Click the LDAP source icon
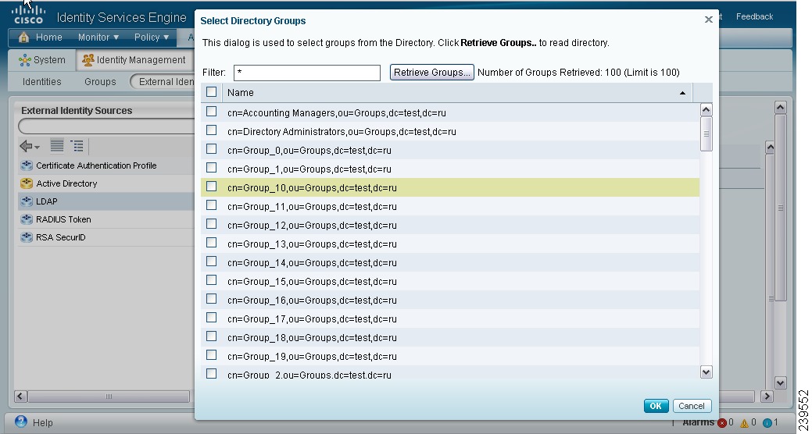Image resolution: width=812 pixels, height=434 pixels. pyautogui.click(x=27, y=201)
